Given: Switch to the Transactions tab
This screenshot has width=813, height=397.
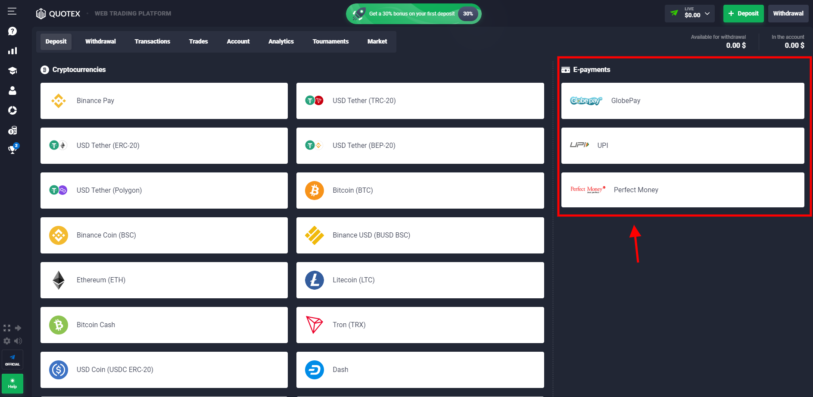Looking at the screenshot, I should pyautogui.click(x=153, y=41).
